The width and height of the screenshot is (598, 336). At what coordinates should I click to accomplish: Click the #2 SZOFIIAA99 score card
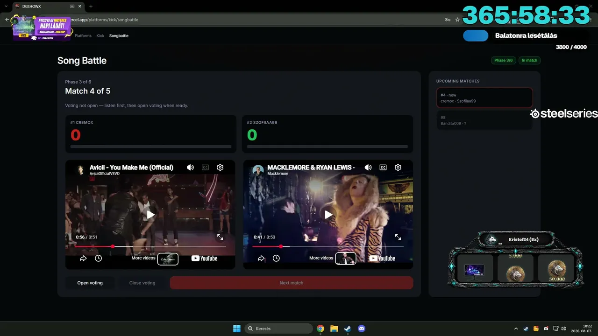[x=327, y=134]
